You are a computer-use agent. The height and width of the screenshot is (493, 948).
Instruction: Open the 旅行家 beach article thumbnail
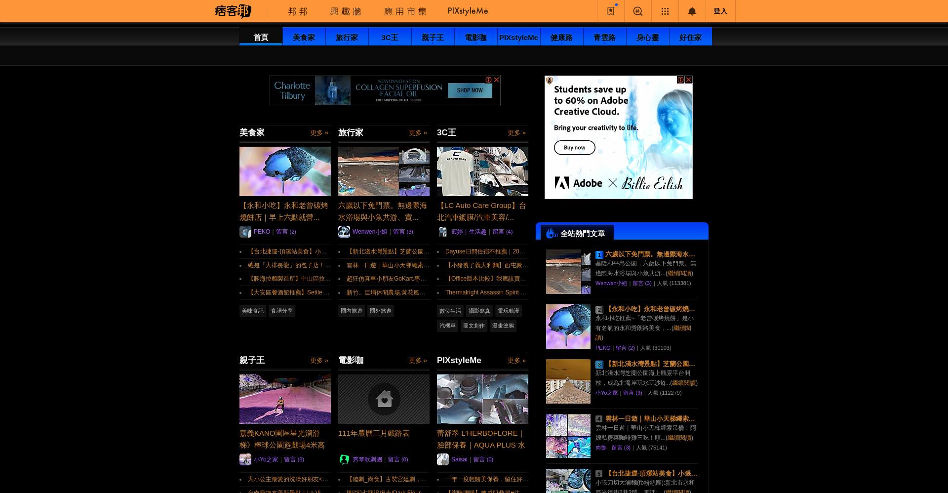tap(384, 171)
